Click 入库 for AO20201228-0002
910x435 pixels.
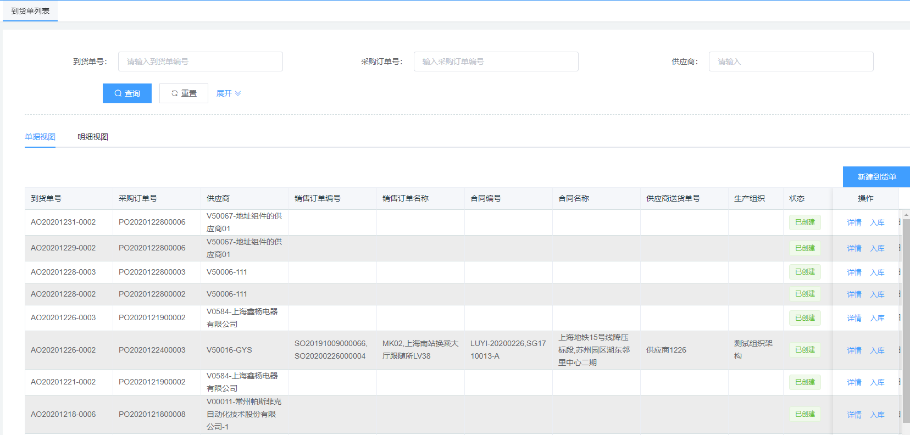pyautogui.click(x=877, y=294)
